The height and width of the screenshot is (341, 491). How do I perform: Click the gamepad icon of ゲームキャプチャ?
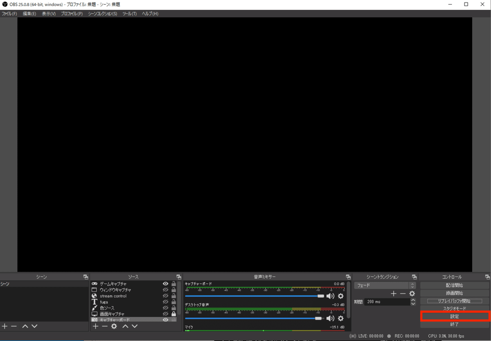coord(94,284)
